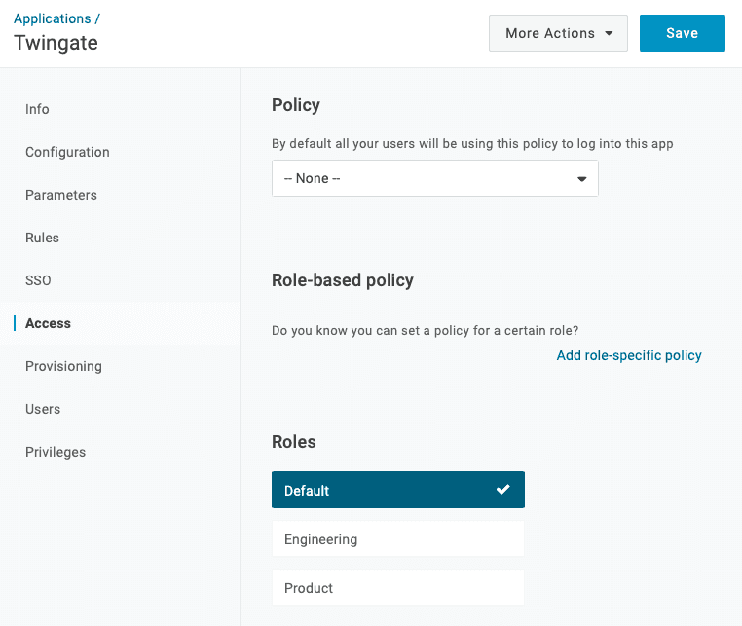Click the Policy dropdown arrow
This screenshot has width=742, height=626.
tap(582, 179)
